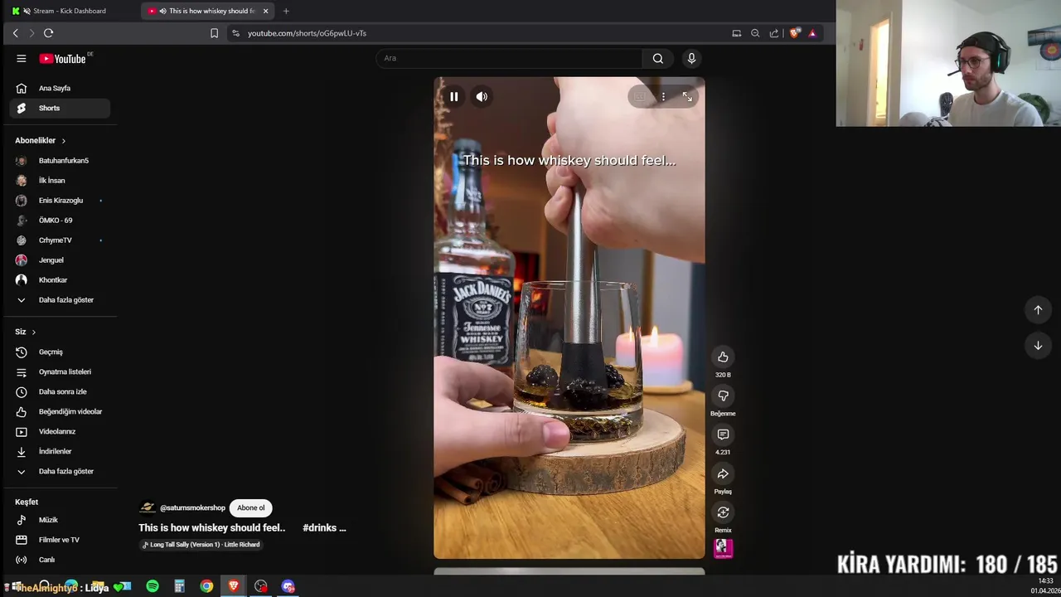
Task: Open Discord from the taskbar
Action: point(288,586)
